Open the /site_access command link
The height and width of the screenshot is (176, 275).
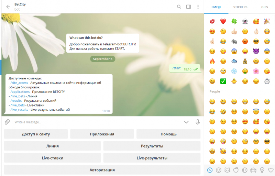pyautogui.click(x=19, y=83)
